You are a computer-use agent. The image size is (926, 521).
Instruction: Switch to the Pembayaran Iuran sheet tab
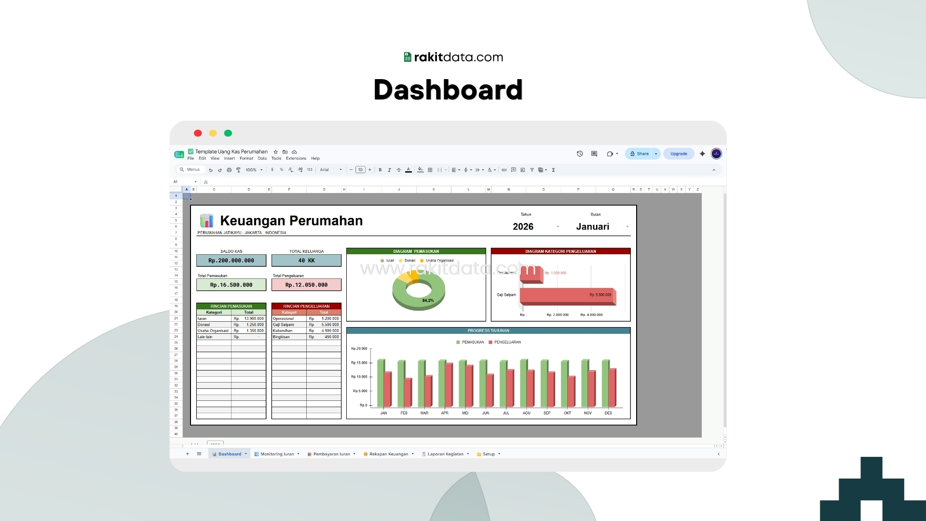click(332, 454)
